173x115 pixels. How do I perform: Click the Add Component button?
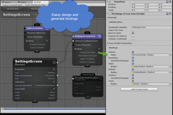coord(139,89)
